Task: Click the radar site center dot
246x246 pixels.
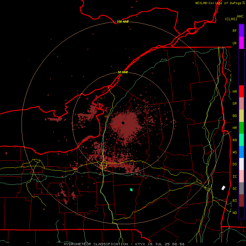Action: 123,123
